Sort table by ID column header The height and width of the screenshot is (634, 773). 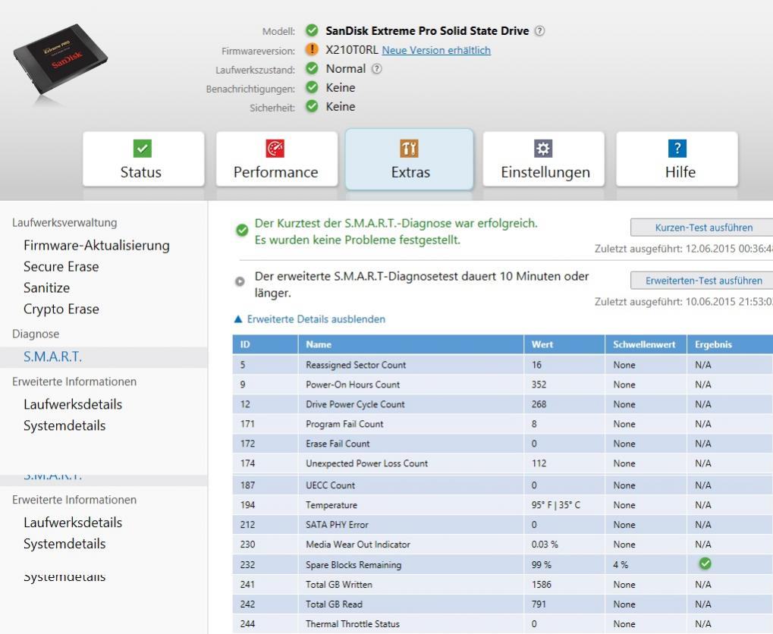tap(266, 344)
